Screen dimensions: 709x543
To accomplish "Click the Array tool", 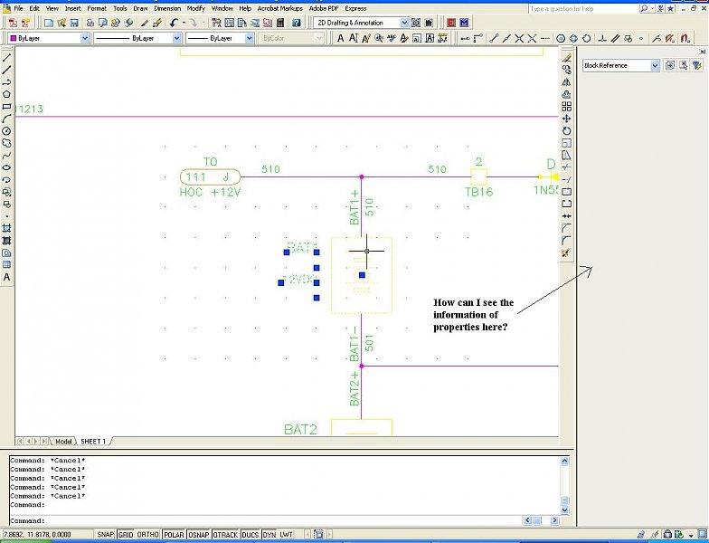I will tap(566, 107).
